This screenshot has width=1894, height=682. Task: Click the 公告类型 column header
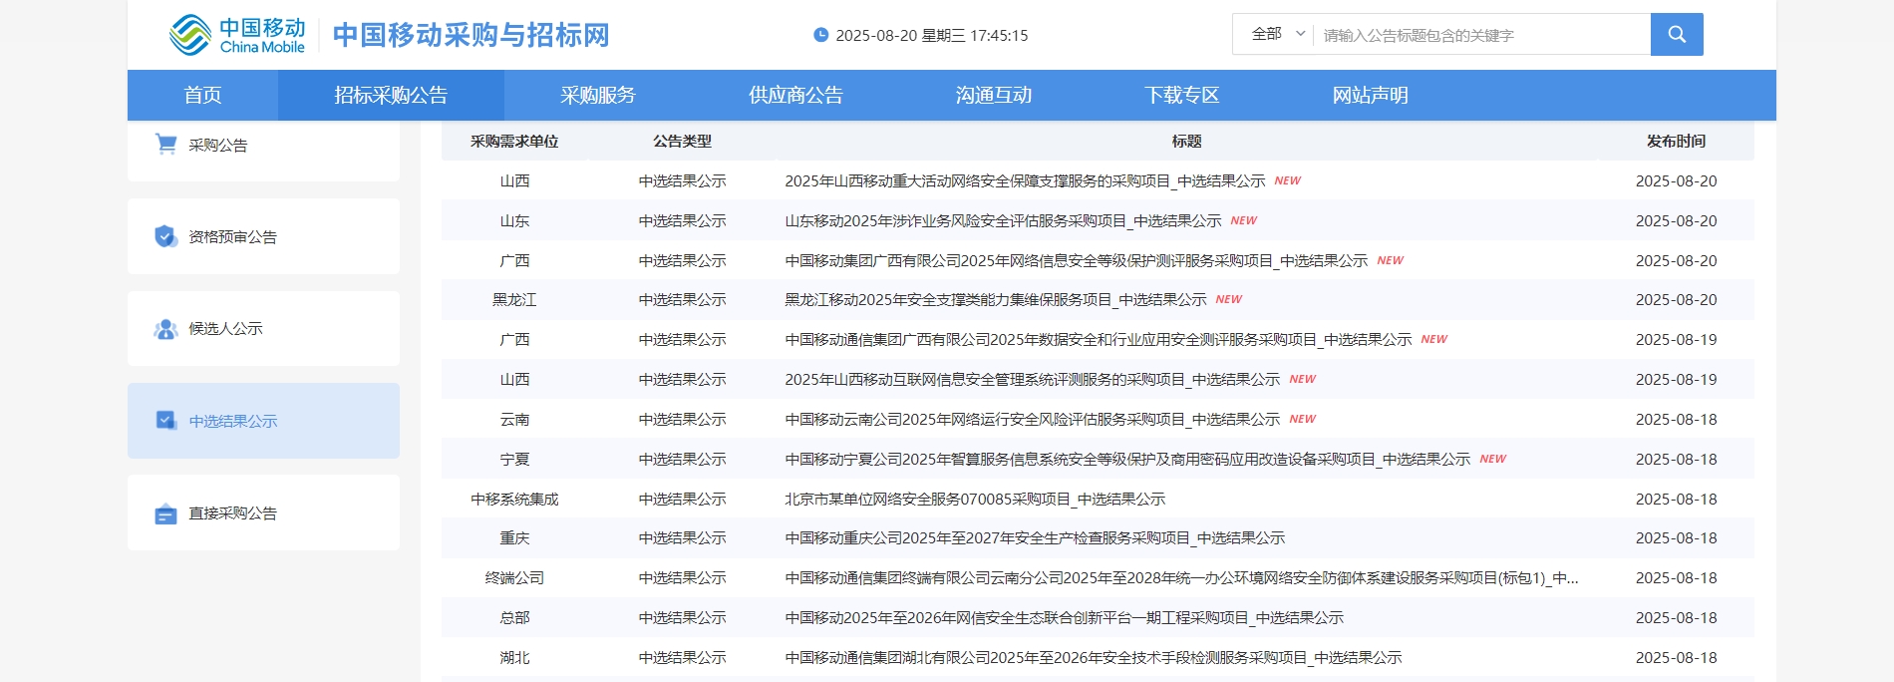click(x=683, y=142)
